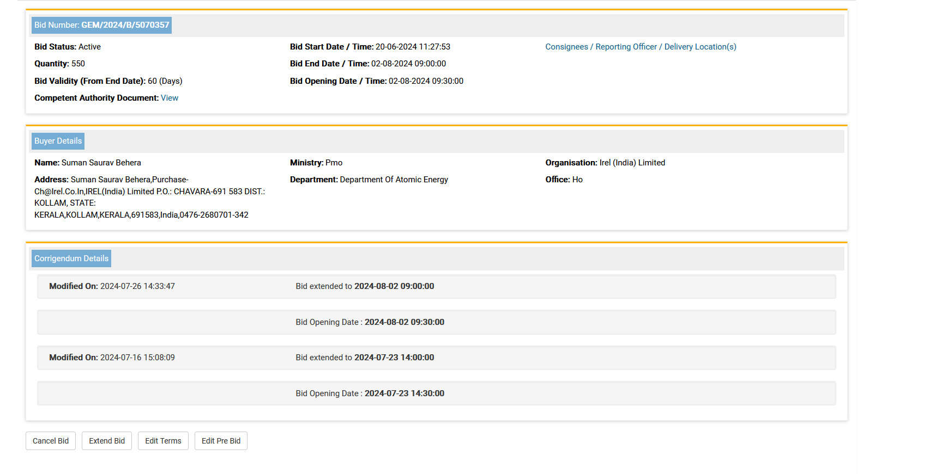Select the Buyer Details section header
This screenshot has width=936, height=474.
(x=58, y=141)
